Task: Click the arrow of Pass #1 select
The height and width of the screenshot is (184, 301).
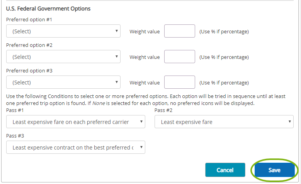Action: [141, 122]
